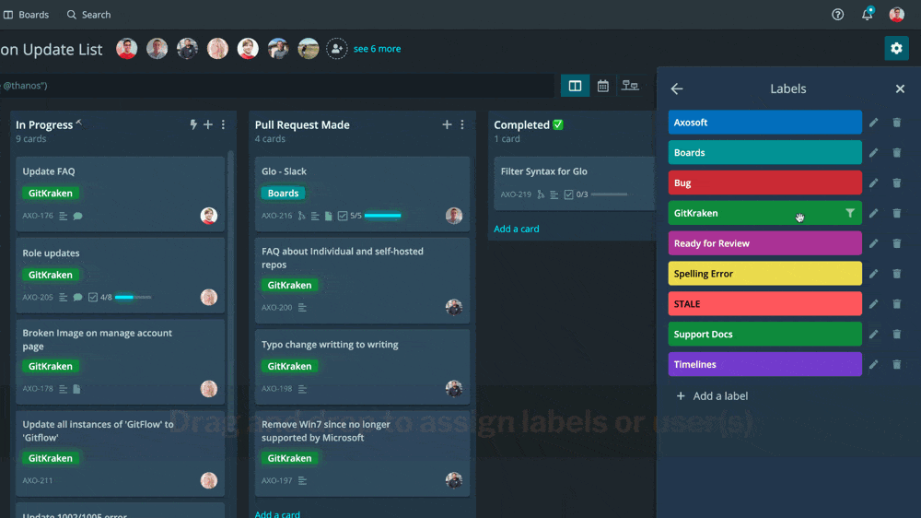Select the Axosoft blue label swatch
The height and width of the screenshot is (518, 921).
[764, 123]
